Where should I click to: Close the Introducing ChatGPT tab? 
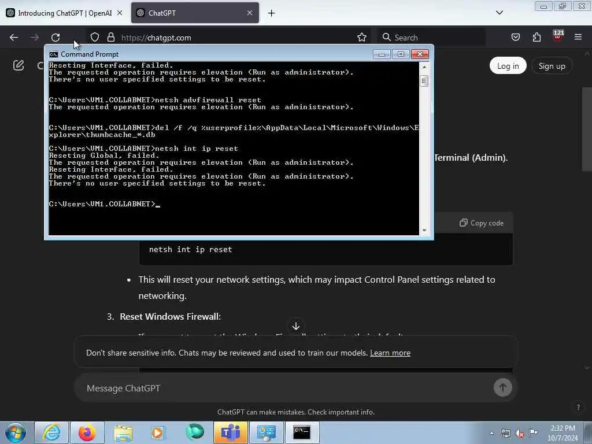[120, 13]
